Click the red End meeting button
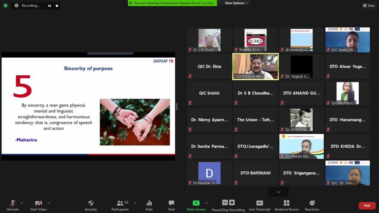The image size is (379, 213). pos(367,206)
